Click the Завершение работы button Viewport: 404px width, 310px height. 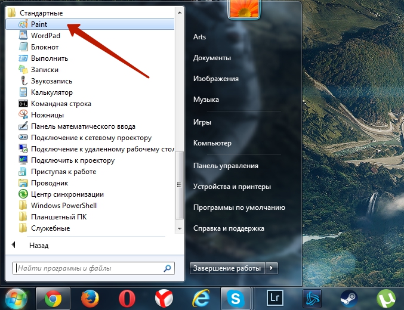click(x=227, y=268)
